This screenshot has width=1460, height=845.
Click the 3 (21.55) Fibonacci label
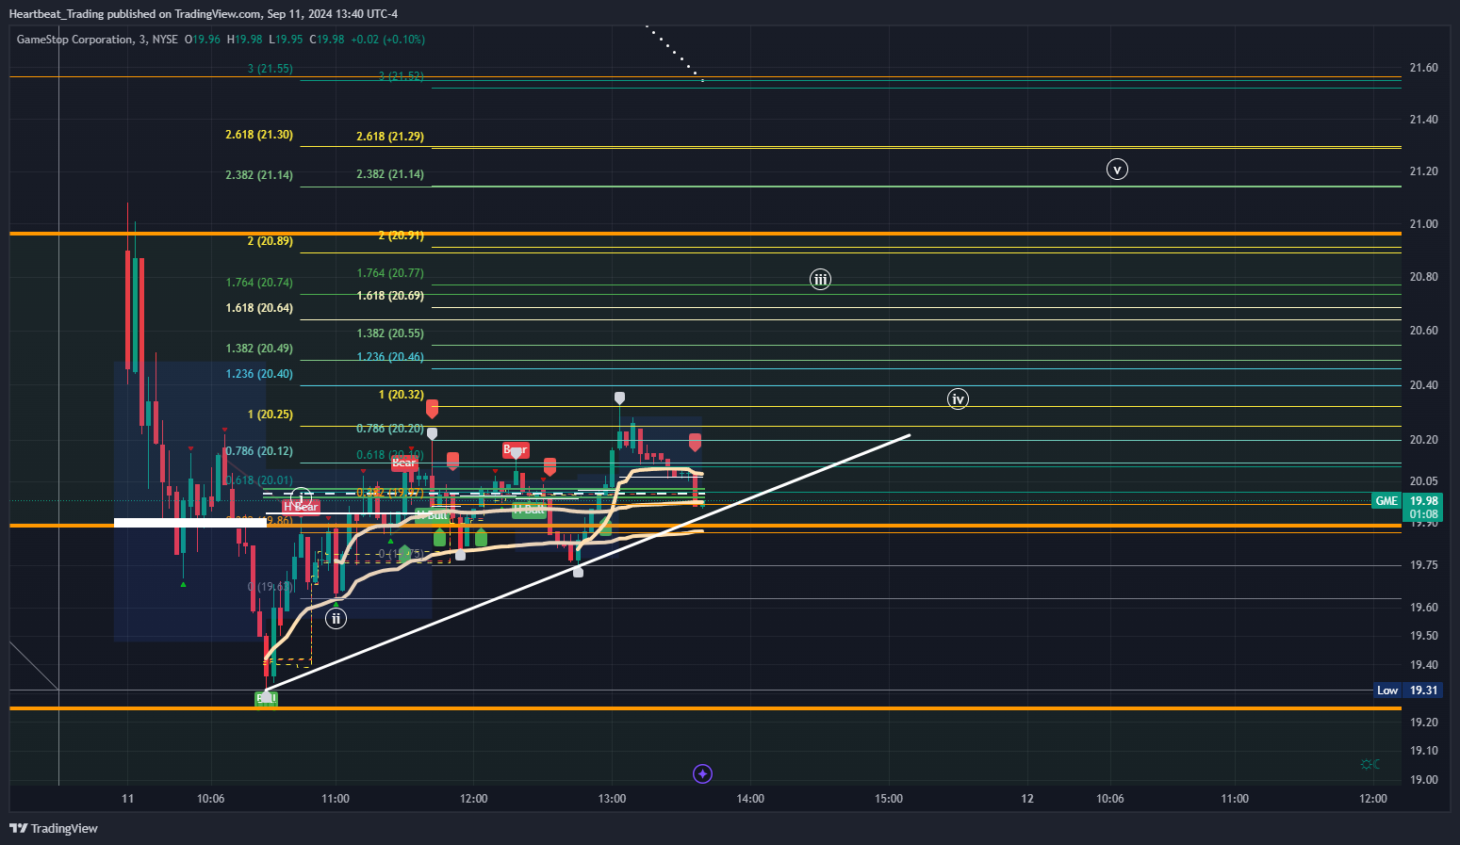[270, 69]
